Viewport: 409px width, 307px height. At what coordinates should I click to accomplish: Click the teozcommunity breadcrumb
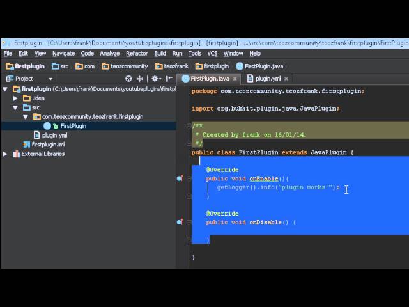tap(125, 67)
